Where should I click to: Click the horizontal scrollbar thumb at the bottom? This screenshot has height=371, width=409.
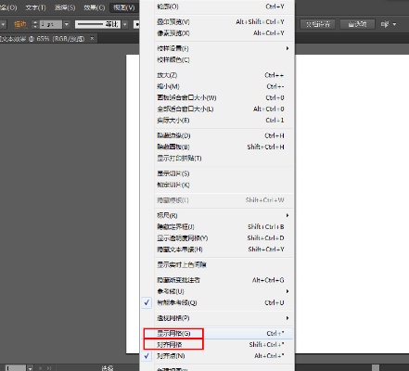376,368
